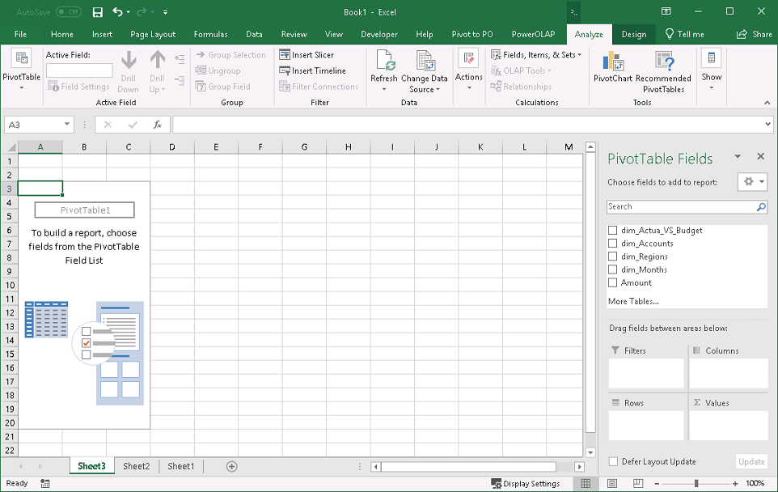Open Recommended PivotTables
The image size is (778, 492).
[663, 72]
